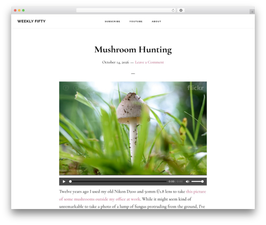This screenshot has height=225, width=266.
Task: Click the Leave a Comment link
Action: click(x=149, y=62)
